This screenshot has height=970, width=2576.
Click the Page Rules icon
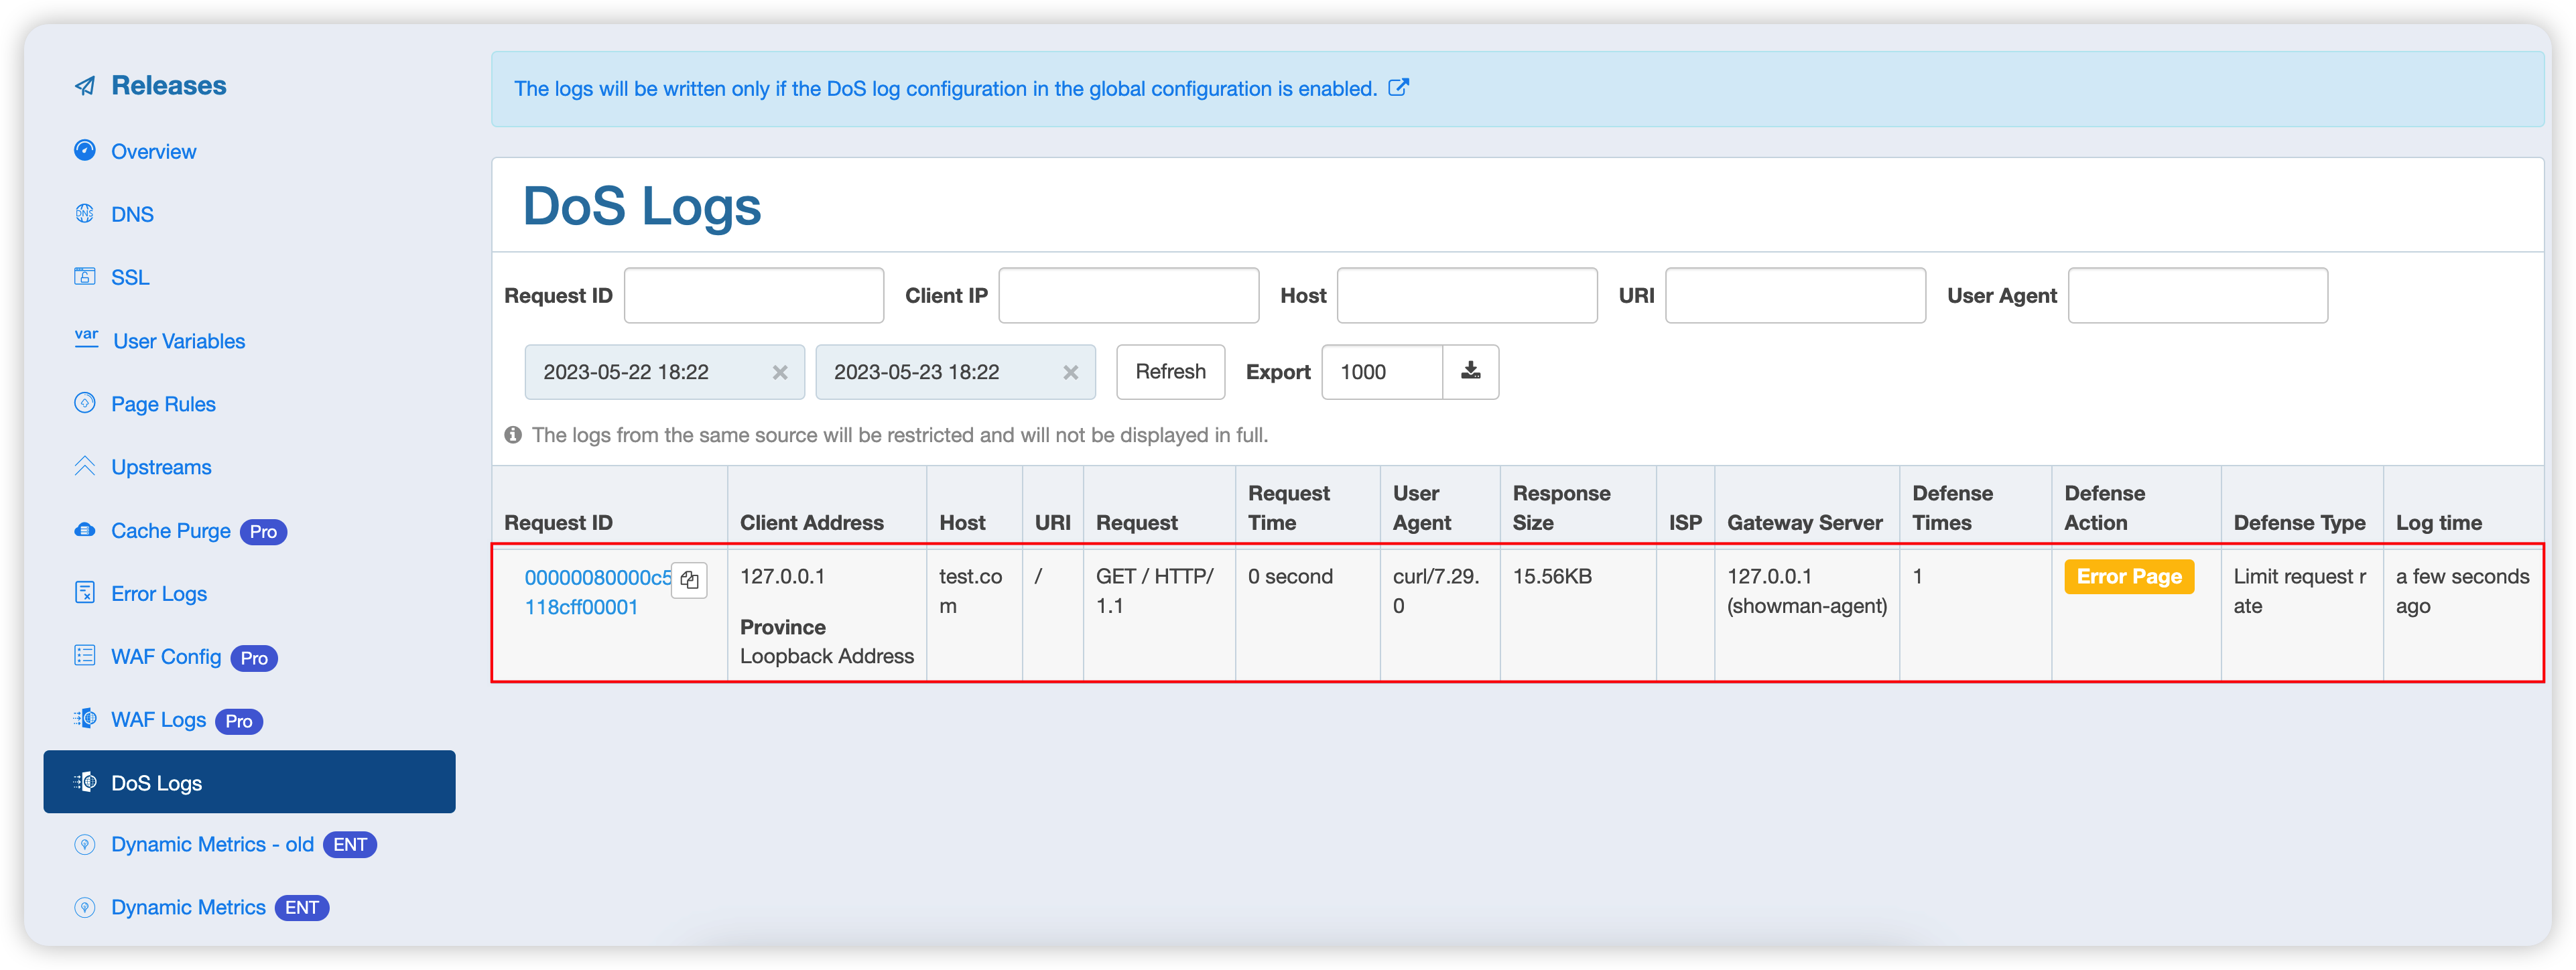[x=85, y=403]
